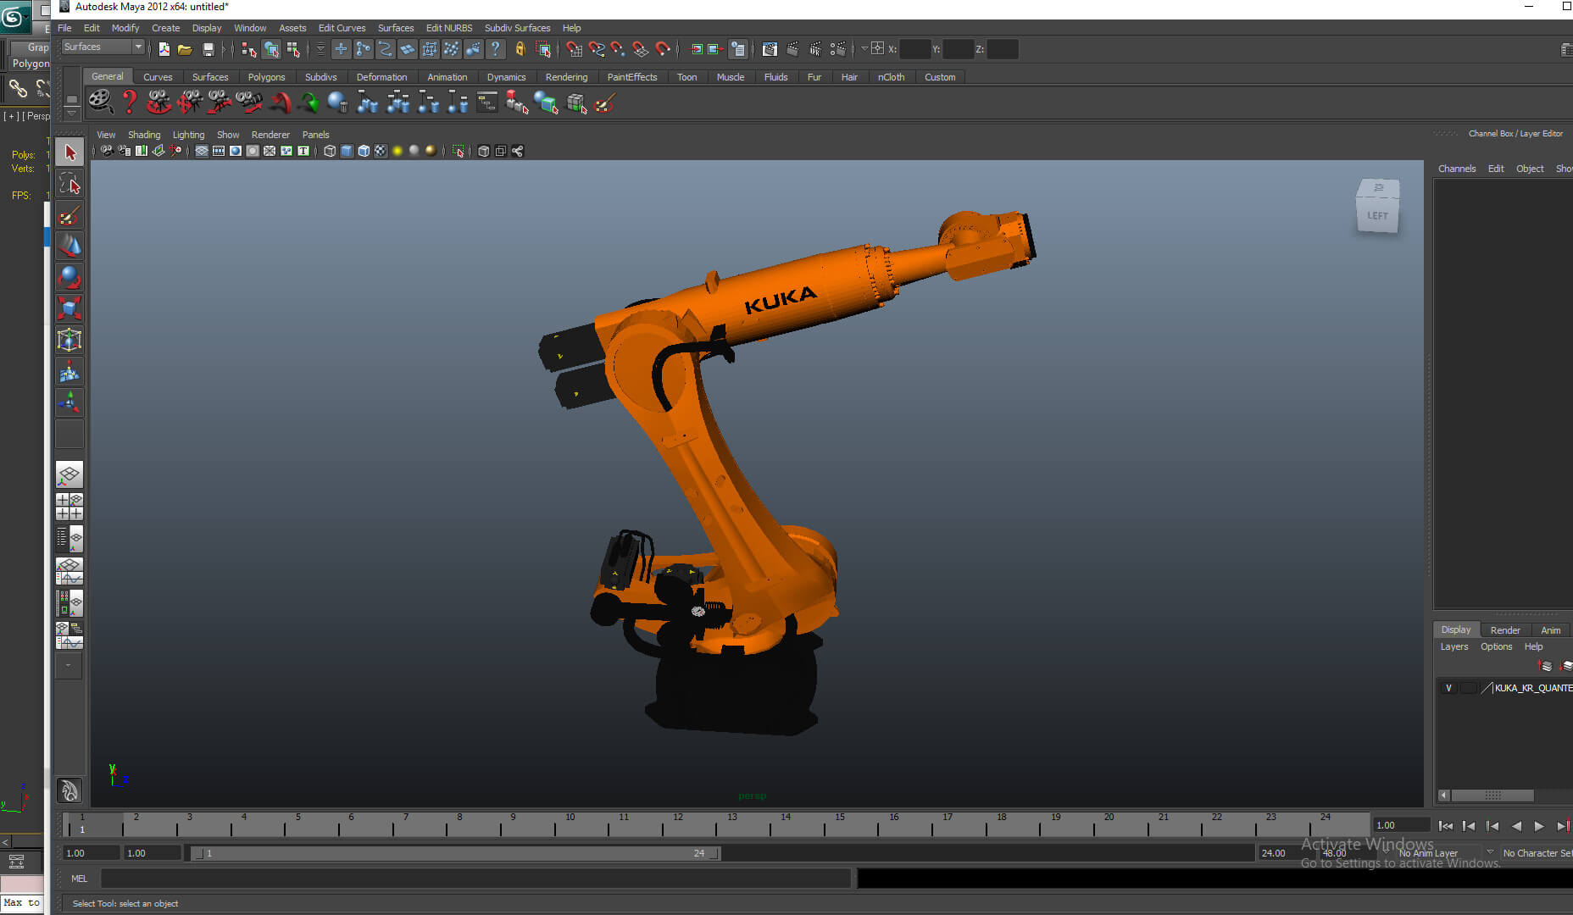Screen dimensions: 1573x915
Task: Toggle the viewport grid display button
Action: coord(202,151)
